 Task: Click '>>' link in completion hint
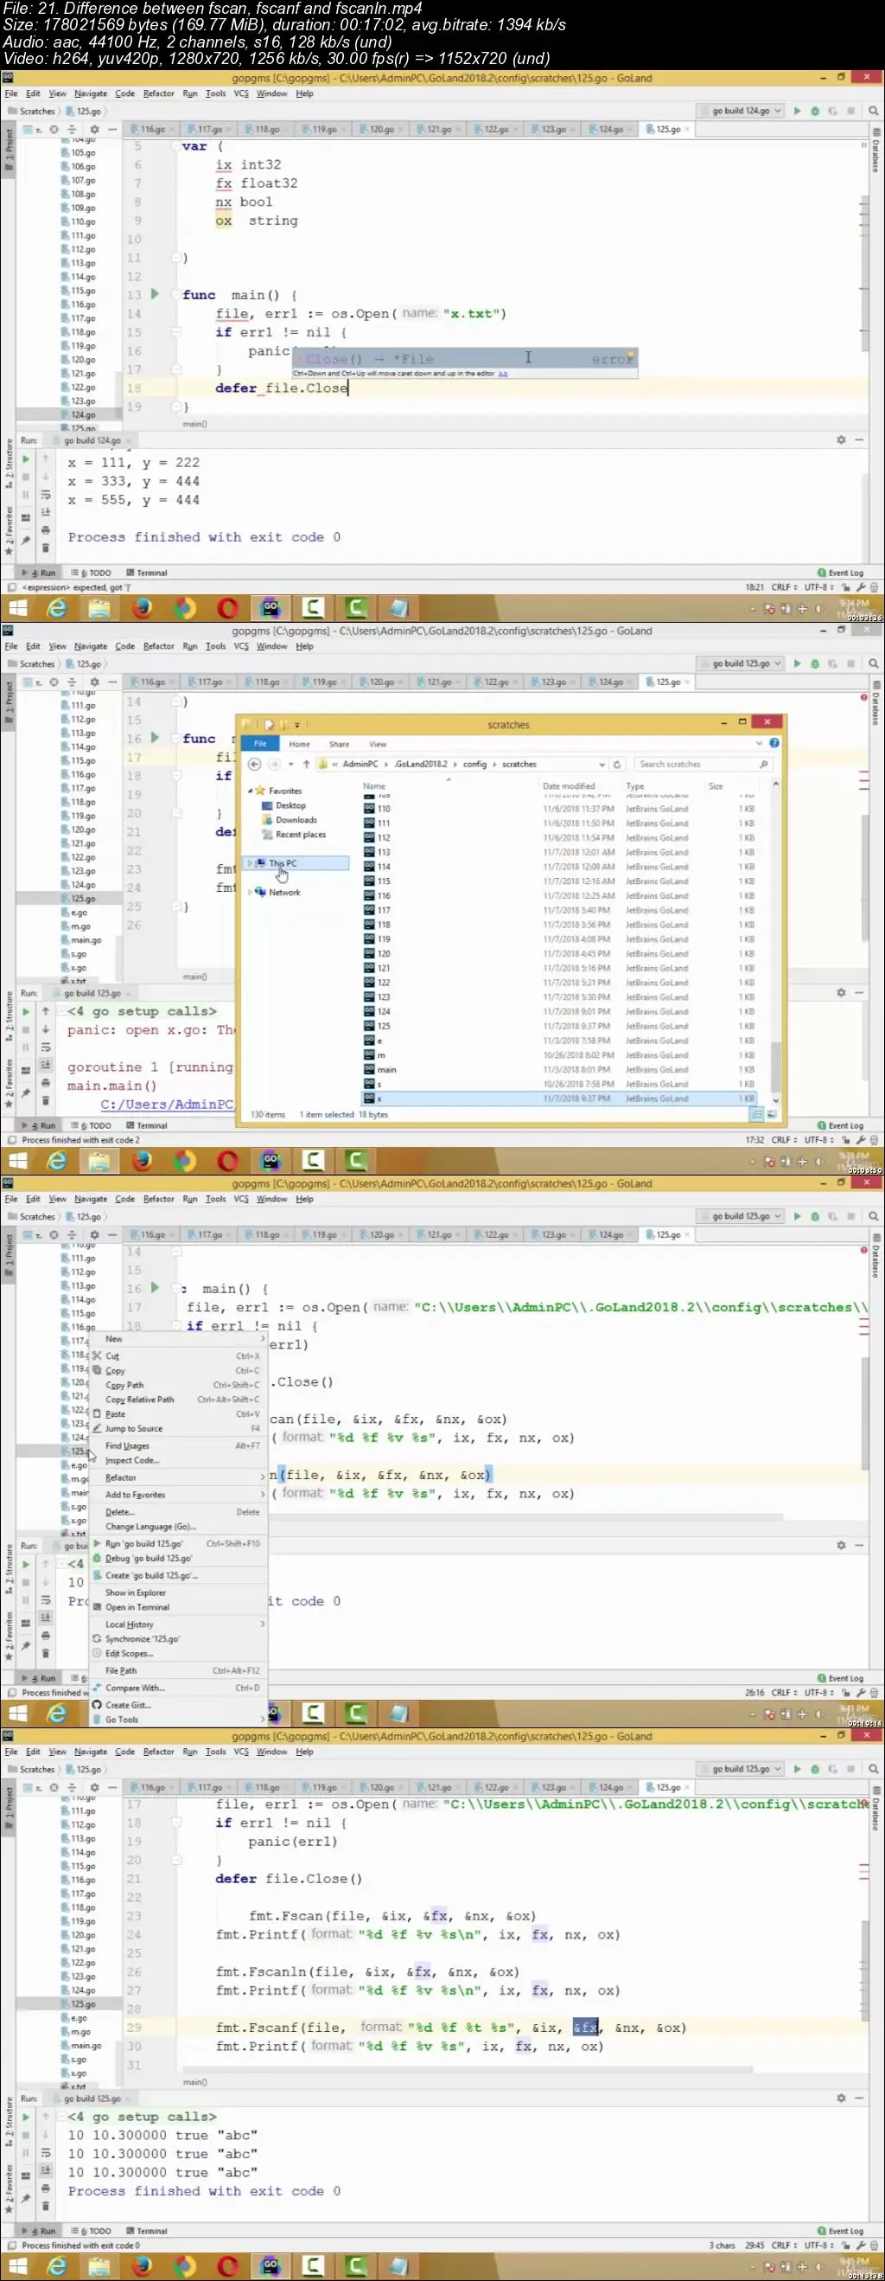[503, 374]
